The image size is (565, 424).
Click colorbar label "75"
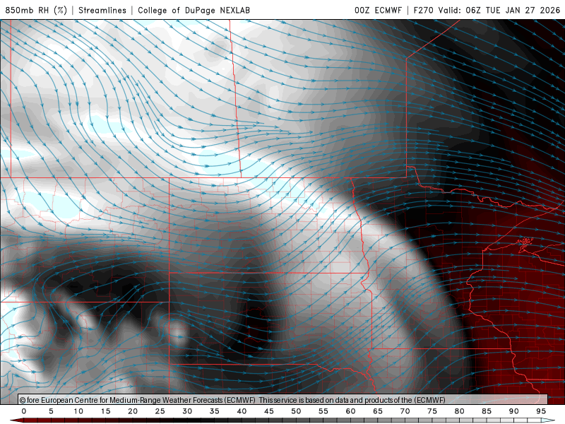(432, 411)
